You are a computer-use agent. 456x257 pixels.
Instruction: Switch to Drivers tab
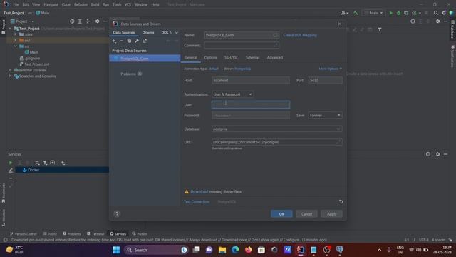[148, 33]
